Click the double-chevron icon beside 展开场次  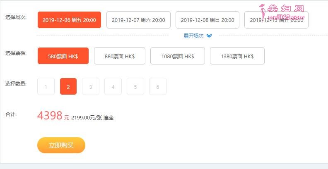tap(209, 36)
